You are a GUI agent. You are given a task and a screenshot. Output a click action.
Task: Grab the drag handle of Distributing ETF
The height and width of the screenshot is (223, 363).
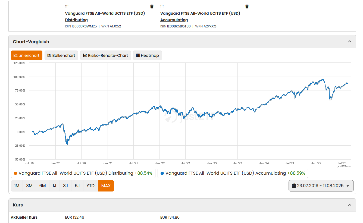[x=67, y=7]
